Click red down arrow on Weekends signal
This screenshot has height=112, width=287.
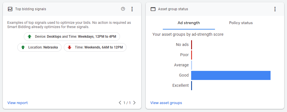click(69, 47)
